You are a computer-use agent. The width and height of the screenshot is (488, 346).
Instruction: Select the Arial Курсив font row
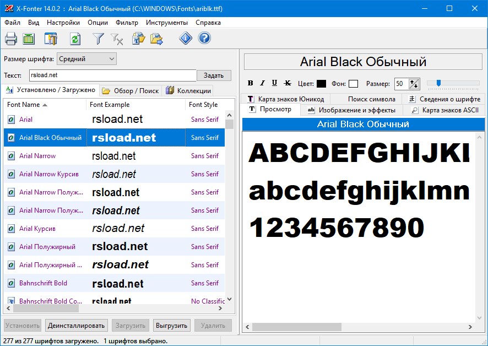coord(114,228)
